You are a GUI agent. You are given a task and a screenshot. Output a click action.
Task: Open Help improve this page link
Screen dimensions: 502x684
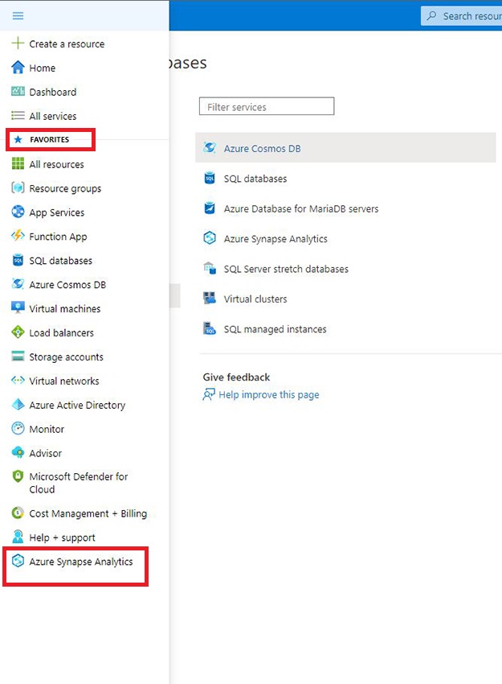(268, 395)
